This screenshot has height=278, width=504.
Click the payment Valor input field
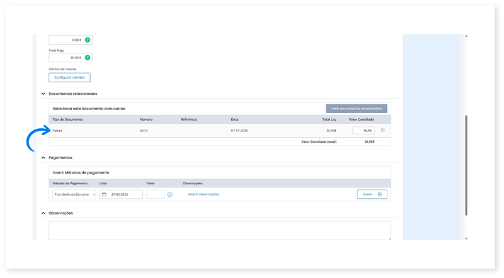pos(155,194)
